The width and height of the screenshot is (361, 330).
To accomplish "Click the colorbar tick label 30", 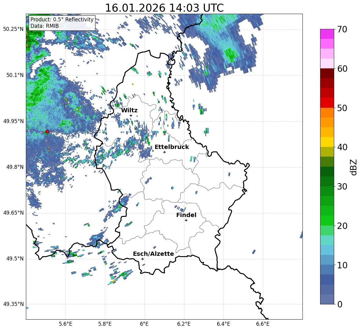I will [x=342, y=187].
